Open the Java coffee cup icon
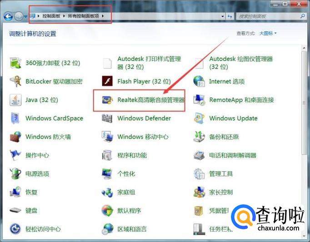 coord(15,100)
